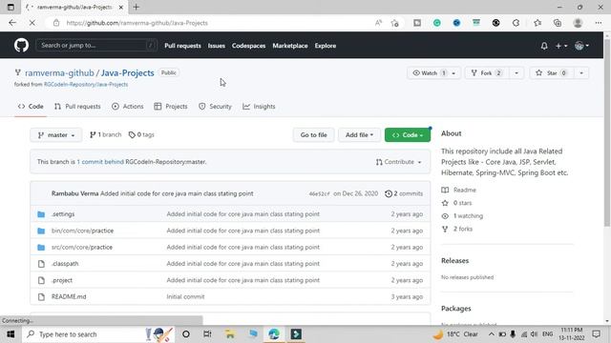Focus the Search or jump to field
This screenshot has width=611, height=343.
click(x=96, y=46)
